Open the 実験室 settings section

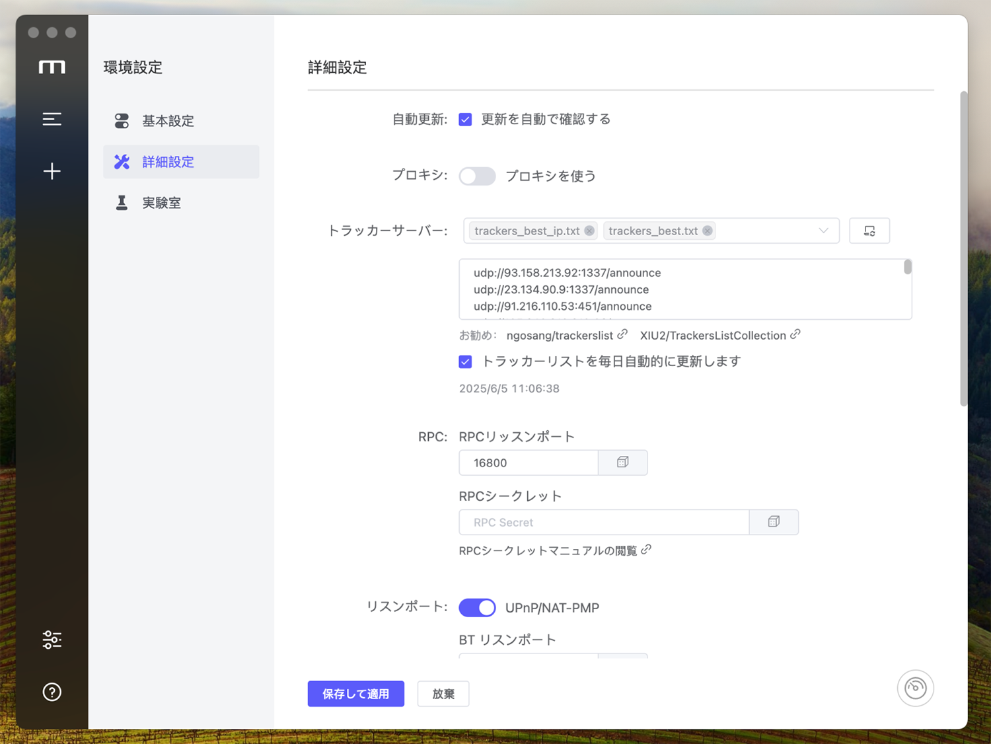point(162,202)
